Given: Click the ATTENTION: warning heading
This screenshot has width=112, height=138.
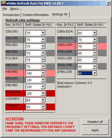Looking at the screenshot, I should pyautogui.click(x=15, y=119).
